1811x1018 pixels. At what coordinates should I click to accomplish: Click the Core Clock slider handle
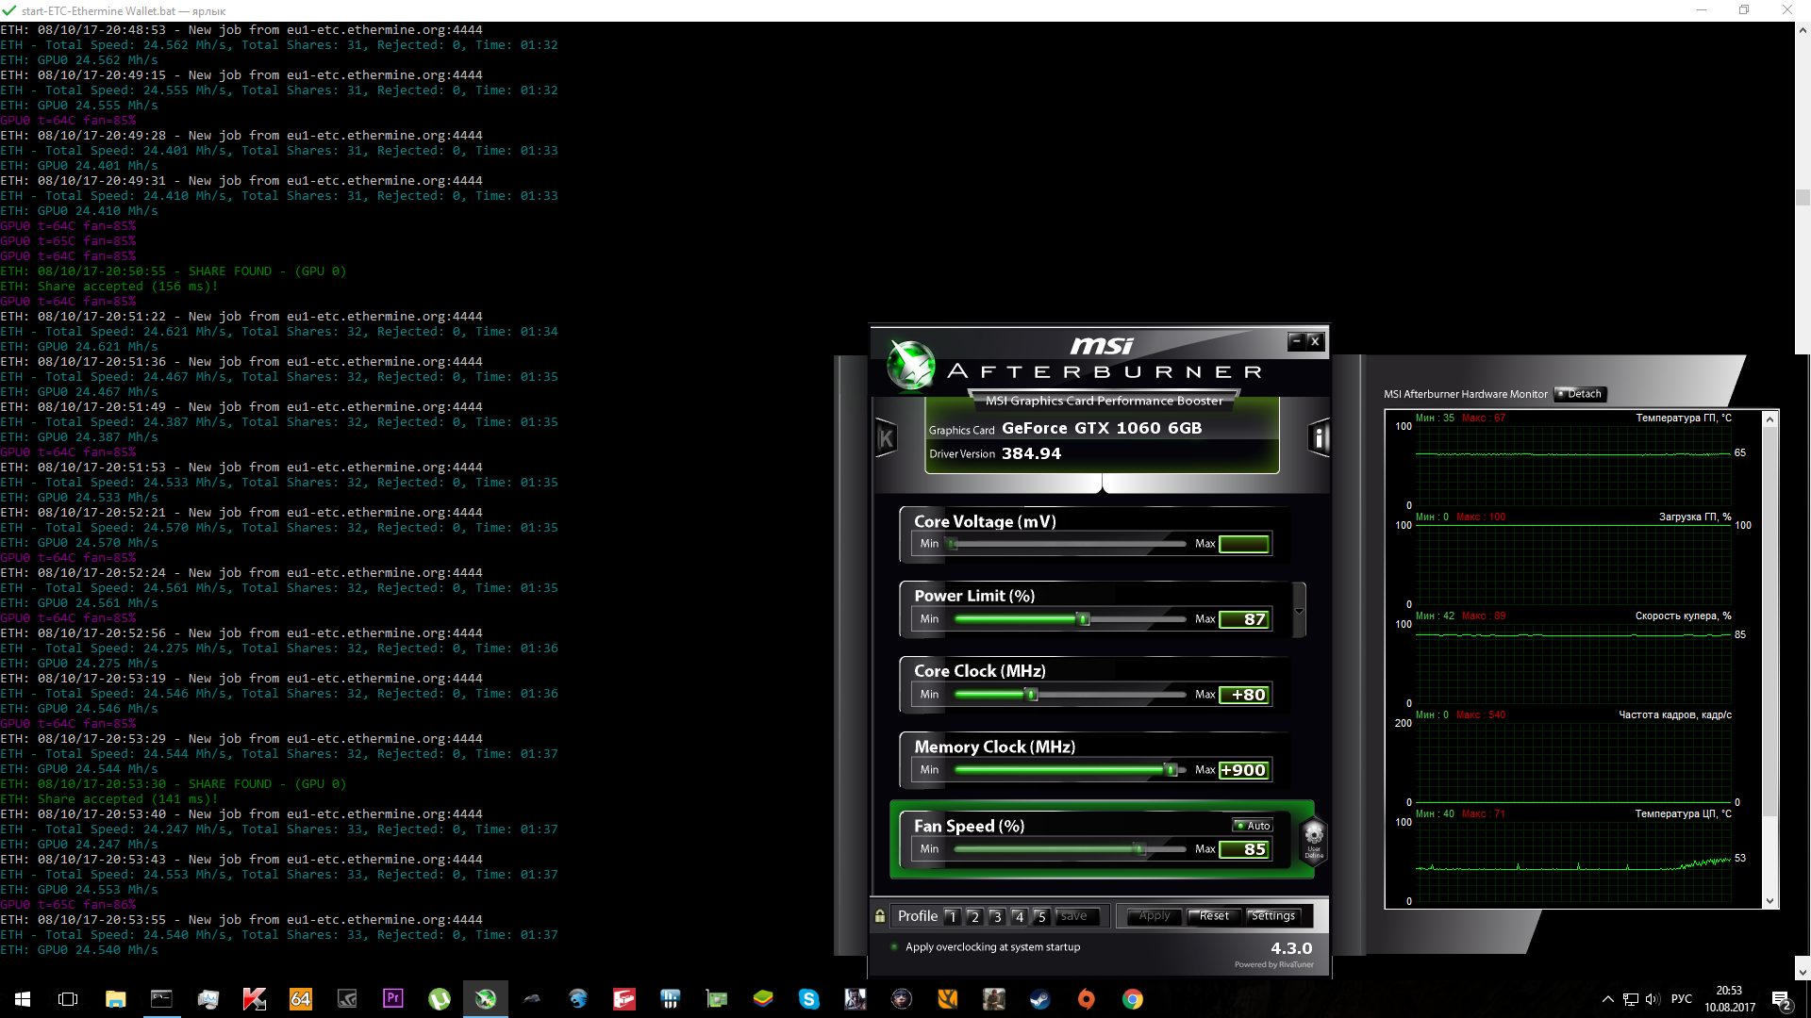[1032, 695]
